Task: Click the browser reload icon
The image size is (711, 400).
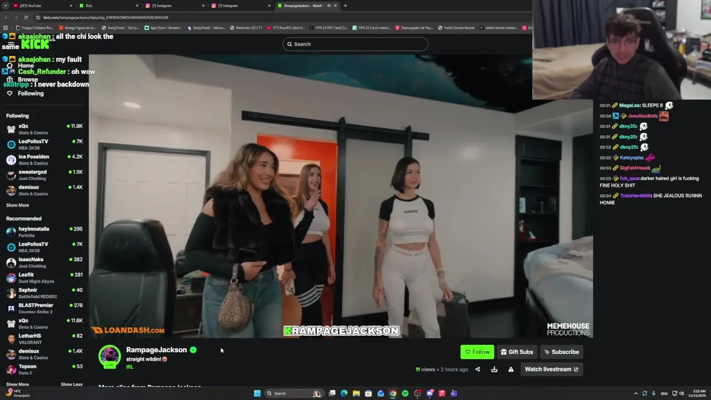Action: pyautogui.click(x=26, y=17)
